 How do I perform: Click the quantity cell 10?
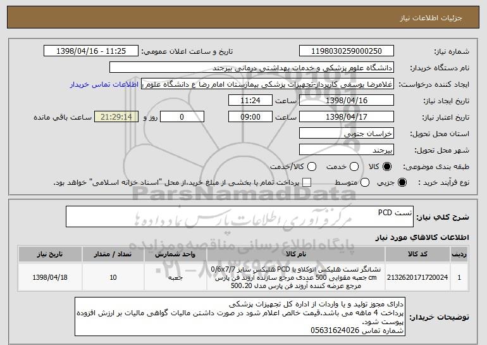(113, 277)
